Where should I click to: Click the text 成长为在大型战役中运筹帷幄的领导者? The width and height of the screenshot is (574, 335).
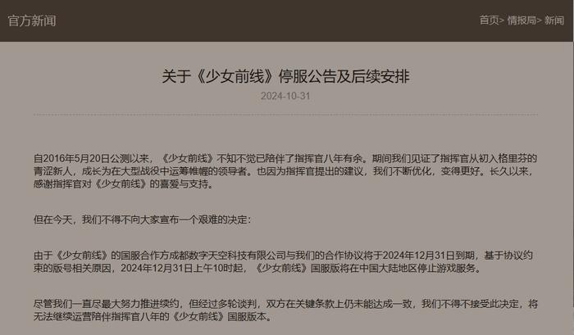tap(166, 171)
